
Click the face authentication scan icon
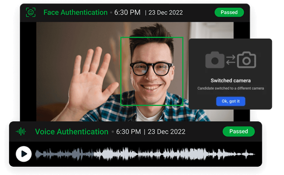pos(31,12)
